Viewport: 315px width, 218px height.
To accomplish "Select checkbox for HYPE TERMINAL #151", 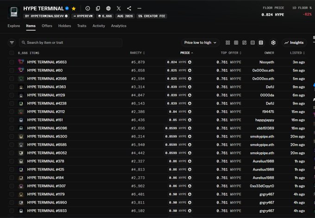I will (x=12, y=120).
